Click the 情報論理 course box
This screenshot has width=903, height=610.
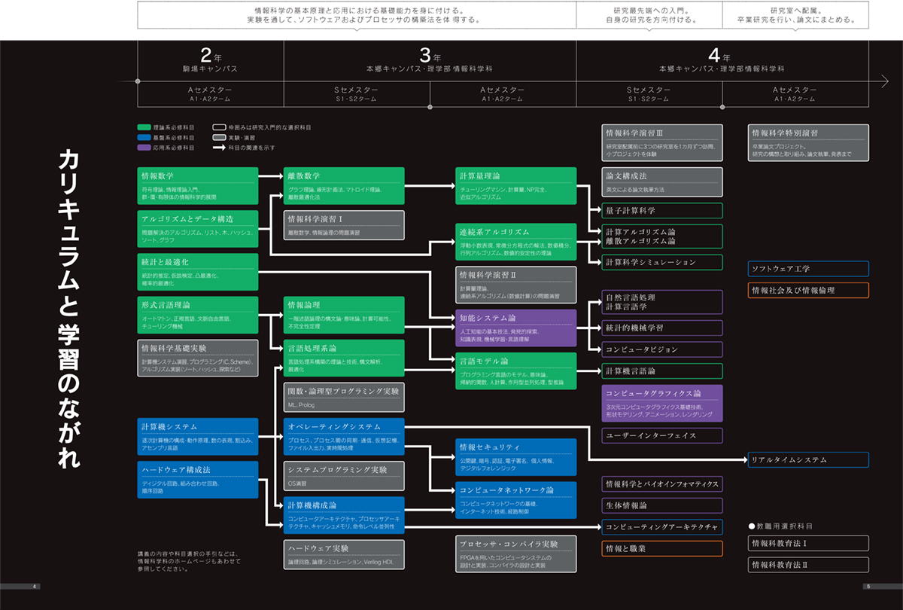(x=345, y=315)
